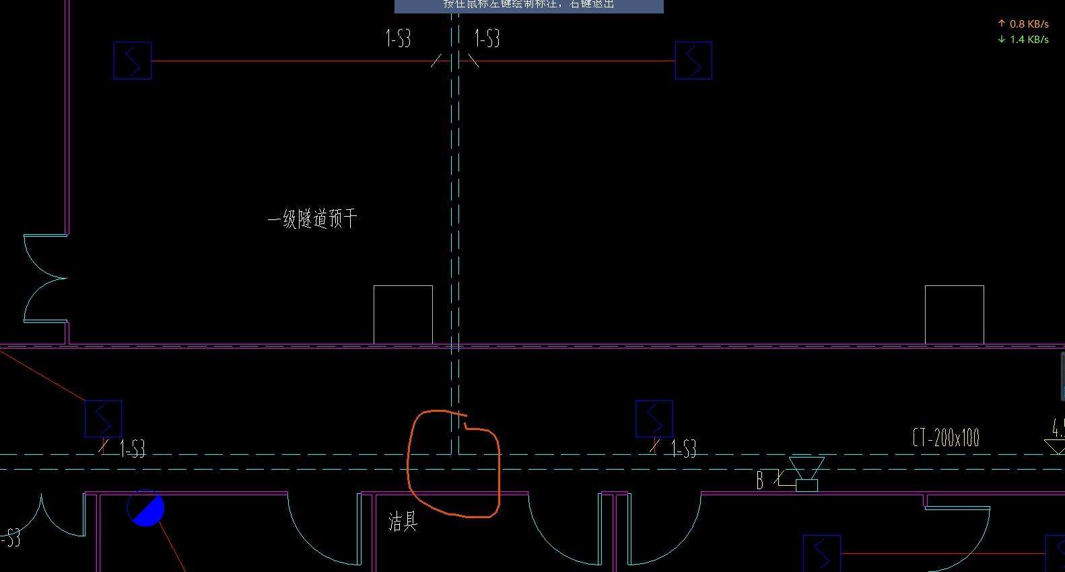The height and width of the screenshot is (572, 1065).
Task: Click the switch symbol joined to the diagonal red line
Action: (104, 419)
